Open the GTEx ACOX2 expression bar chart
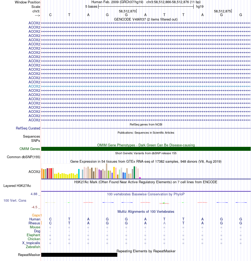The height and width of the screenshot is (261, 251). tap(91, 171)
